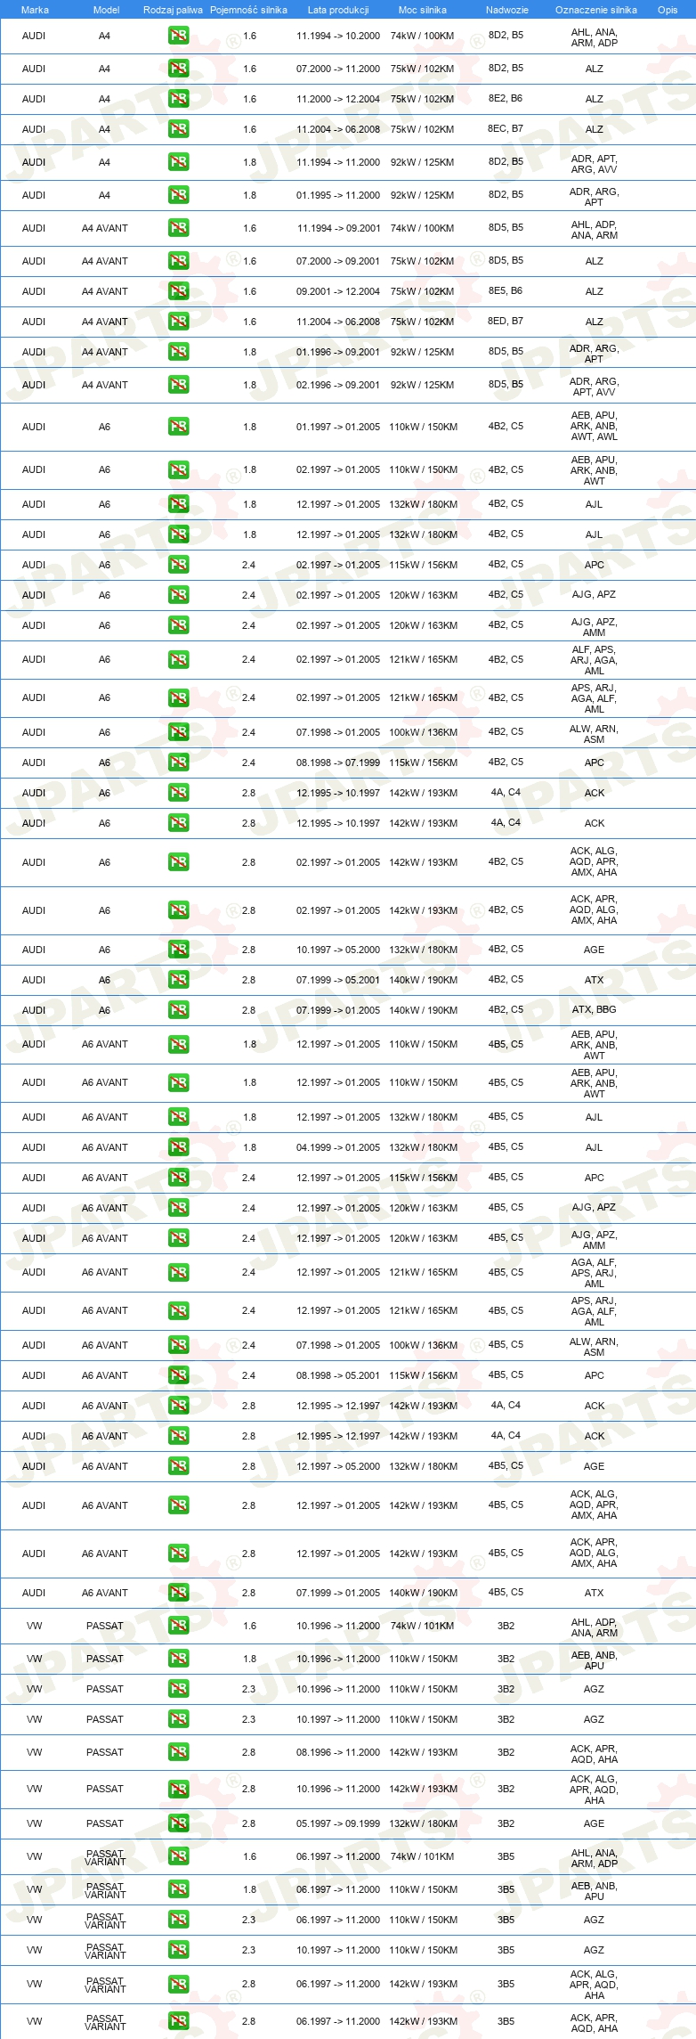The image size is (696, 2039).
Task: Click fuel icon for A6 07.1999 -> 05.2001 ATX row
Action: coord(178,980)
